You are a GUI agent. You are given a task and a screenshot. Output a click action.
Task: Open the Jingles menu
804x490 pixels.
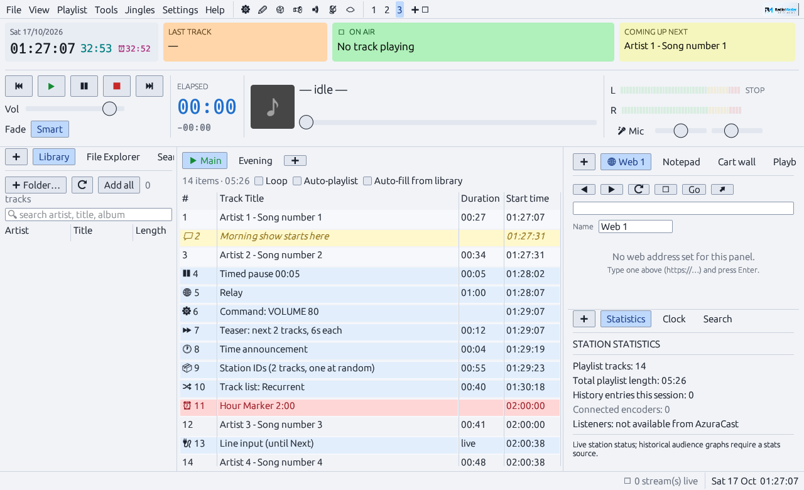[140, 9]
